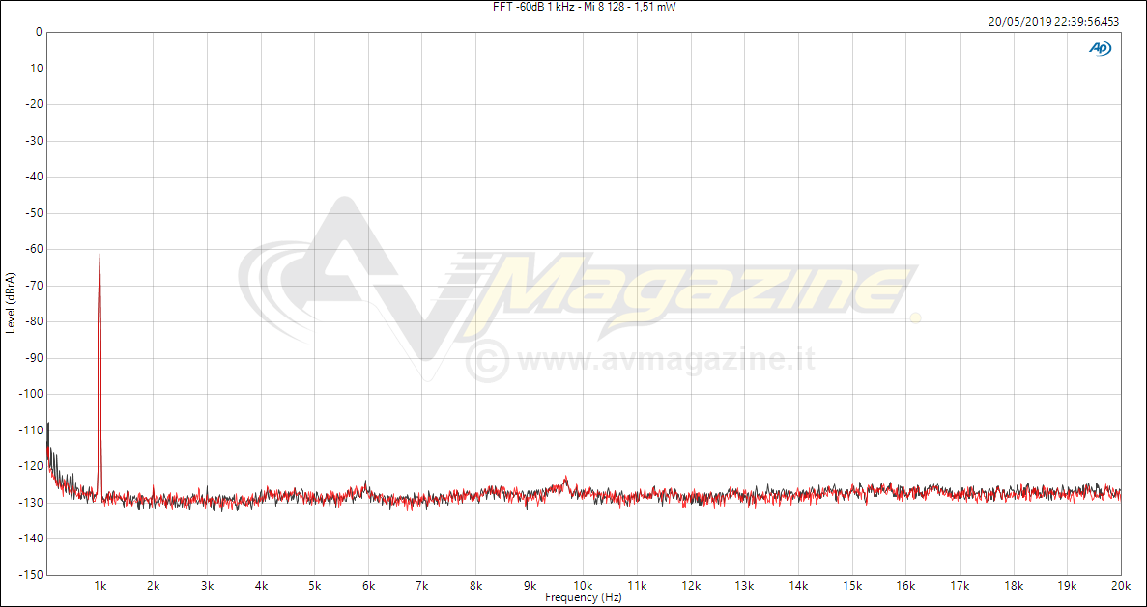Click the 16k tick label on the Frequency axis

click(905, 586)
